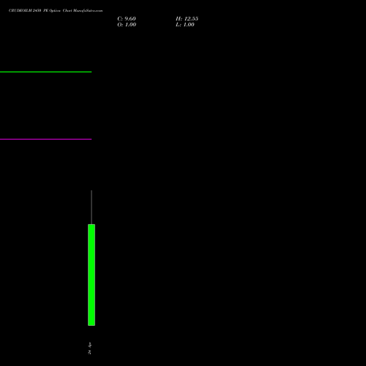Click the close value 'C: 9.60'
The width and height of the screenshot is (366, 366).
127,19
